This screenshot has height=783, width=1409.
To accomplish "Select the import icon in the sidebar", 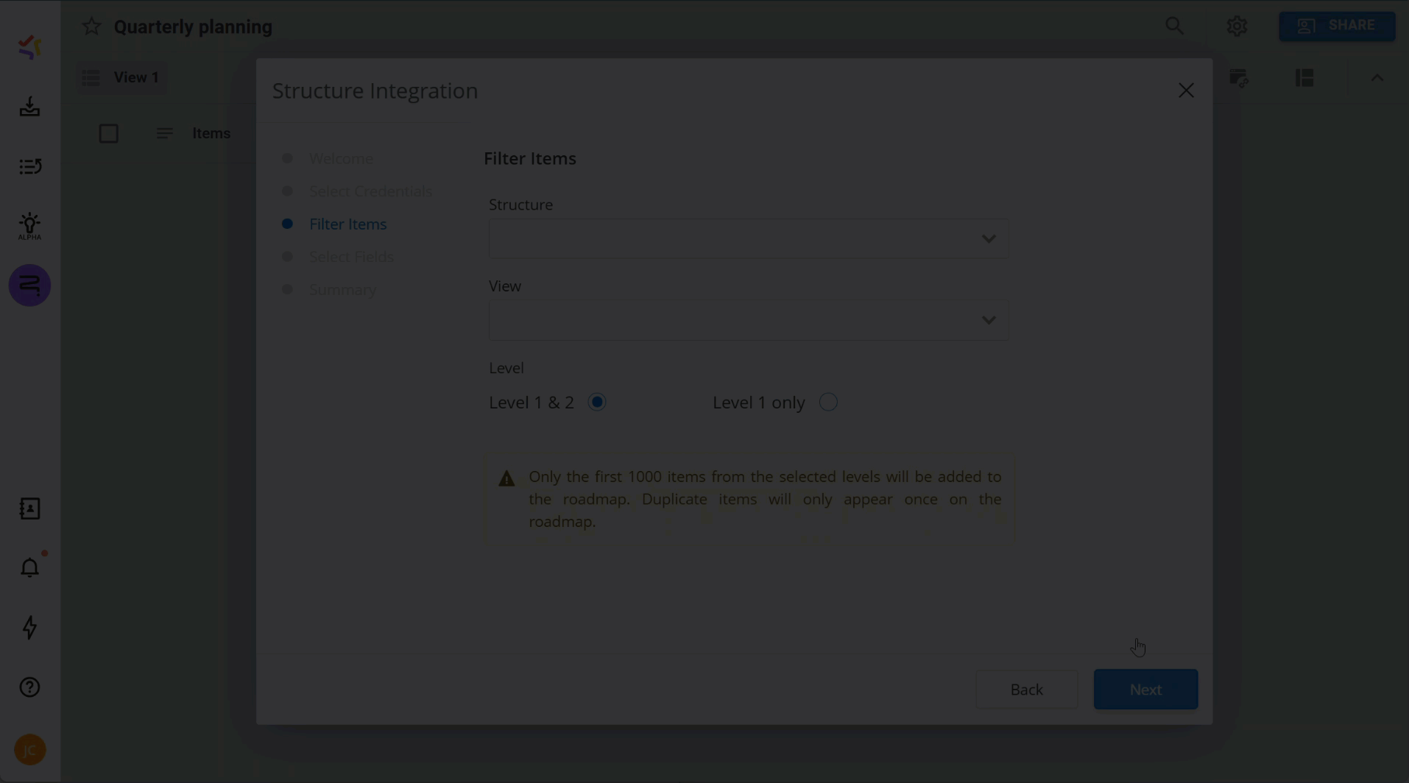I will click(x=29, y=107).
